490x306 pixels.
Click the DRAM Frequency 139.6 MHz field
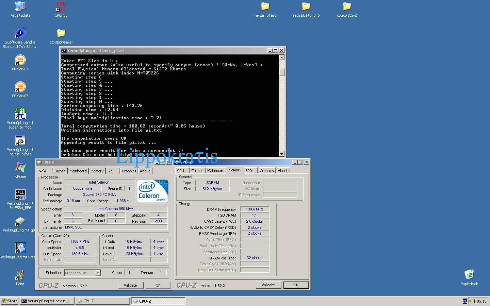click(255, 209)
